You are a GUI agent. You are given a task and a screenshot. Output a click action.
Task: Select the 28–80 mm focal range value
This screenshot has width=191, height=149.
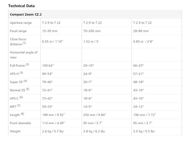coord(141,31)
